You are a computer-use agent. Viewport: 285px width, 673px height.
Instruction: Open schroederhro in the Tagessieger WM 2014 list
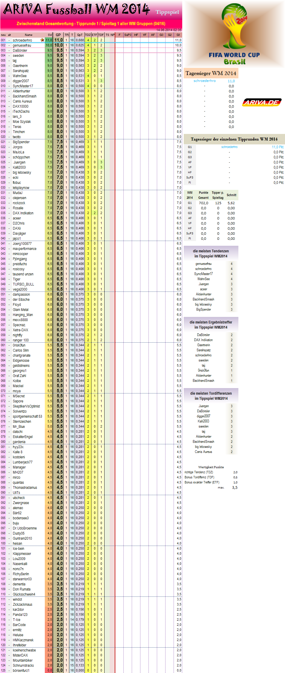pyautogui.click(x=204, y=81)
